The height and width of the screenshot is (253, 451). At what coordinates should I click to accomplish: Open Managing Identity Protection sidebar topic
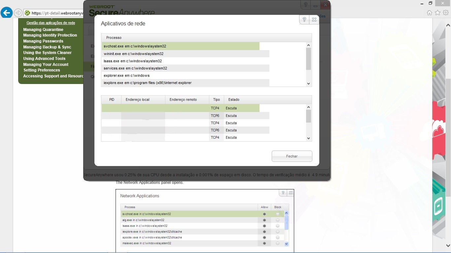tap(50, 35)
